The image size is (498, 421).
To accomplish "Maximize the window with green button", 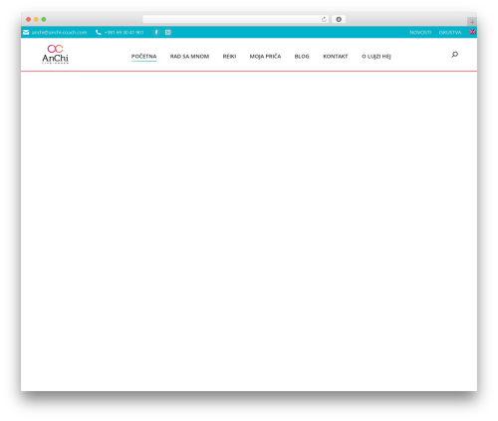I will click(x=44, y=19).
